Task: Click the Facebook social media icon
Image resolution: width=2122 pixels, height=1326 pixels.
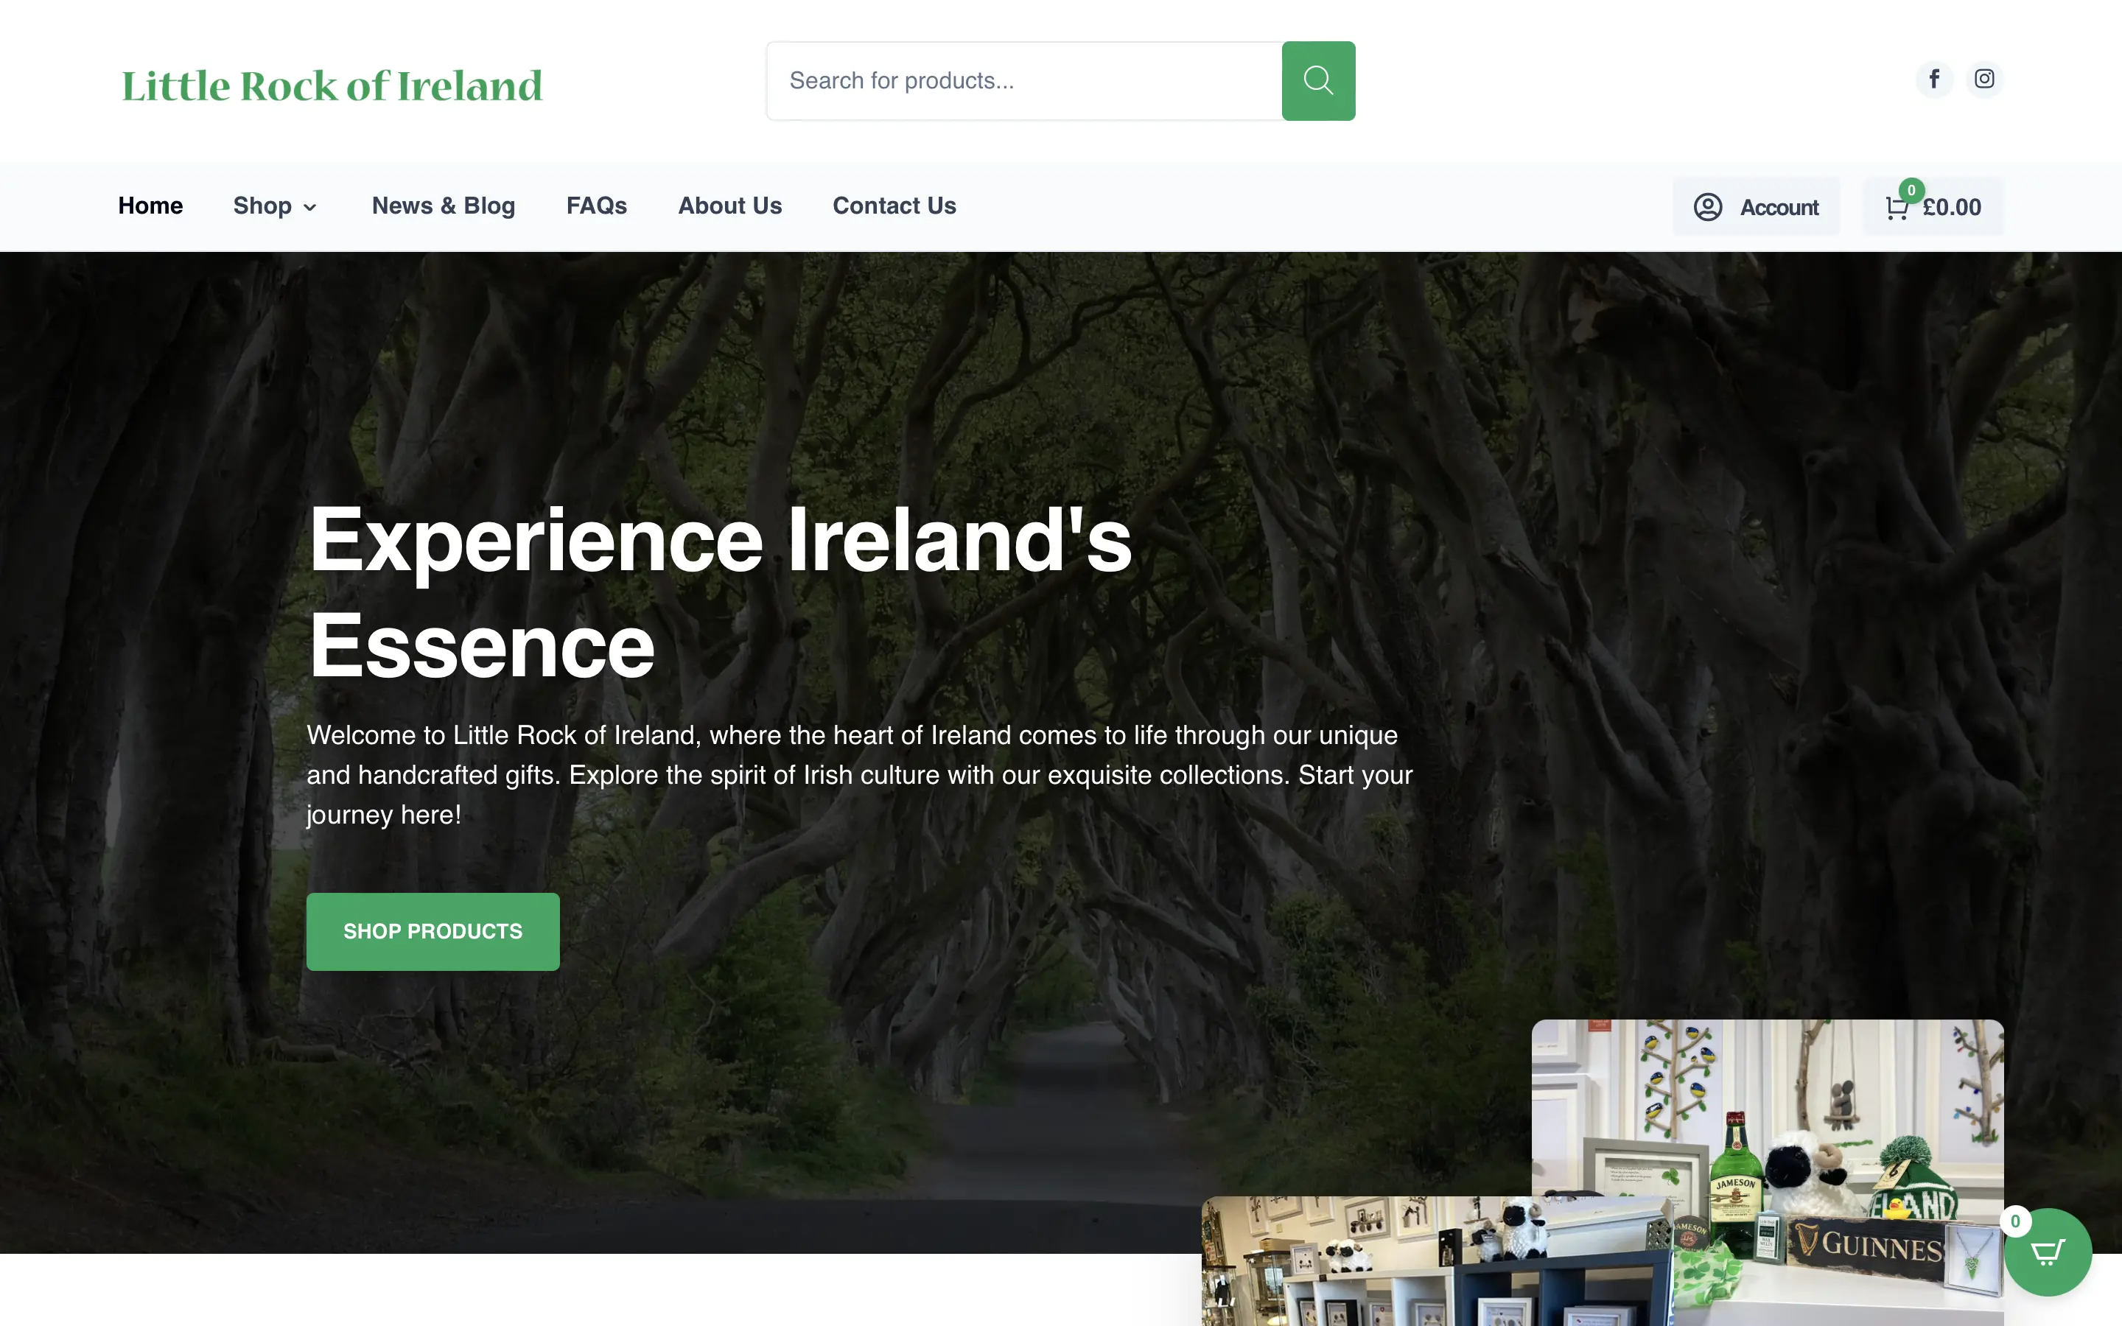Action: tap(1934, 78)
